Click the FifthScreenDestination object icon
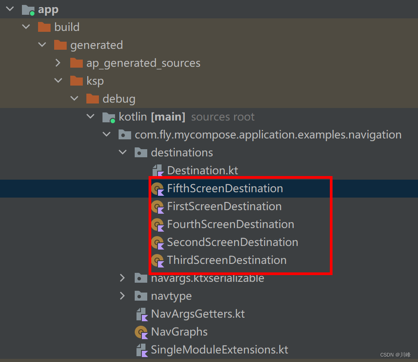Screen dimensions: 418x362 pyautogui.click(x=158, y=189)
